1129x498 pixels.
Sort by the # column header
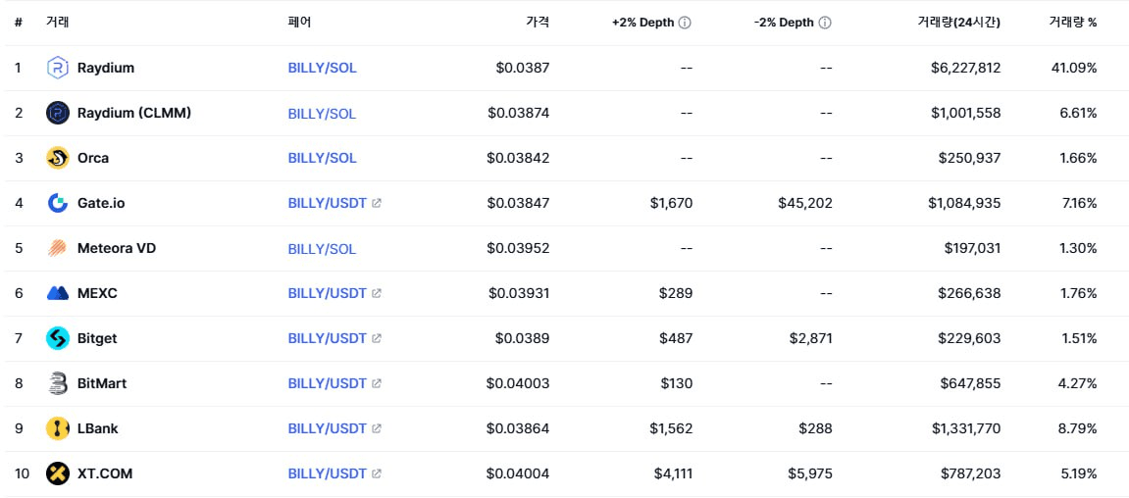(x=19, y=23)
